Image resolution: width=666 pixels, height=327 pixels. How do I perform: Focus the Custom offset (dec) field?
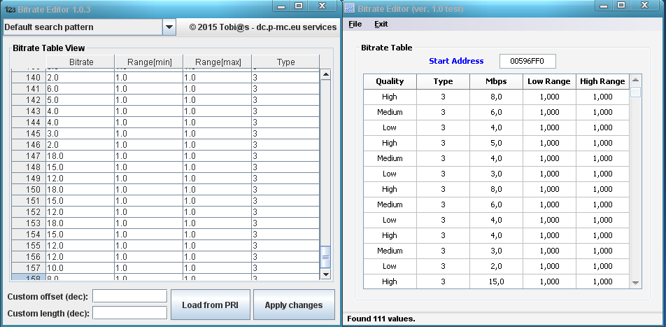[129, 296]
